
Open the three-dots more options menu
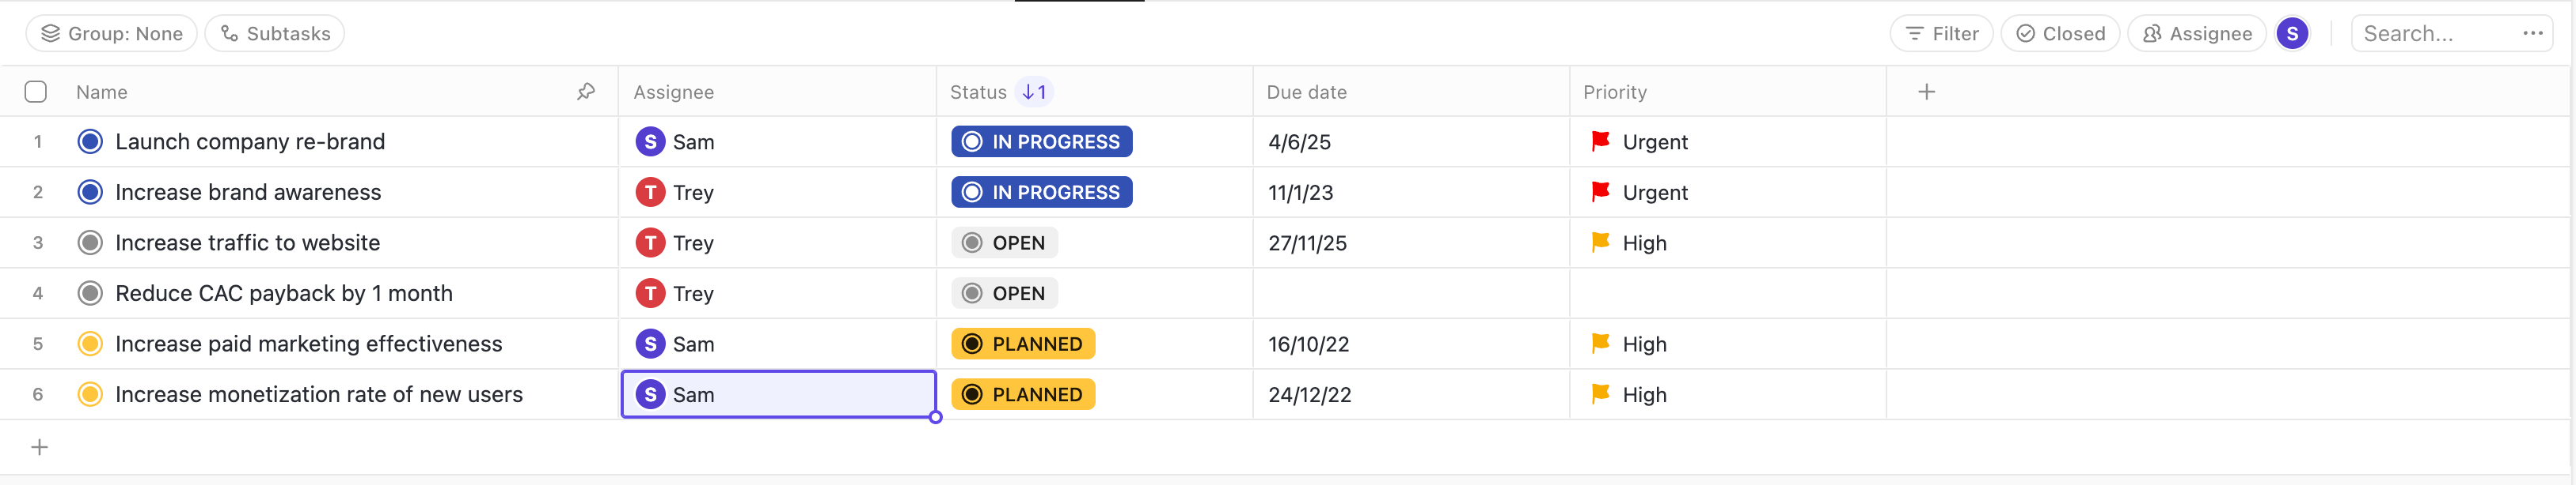[x=2532, y=34]
